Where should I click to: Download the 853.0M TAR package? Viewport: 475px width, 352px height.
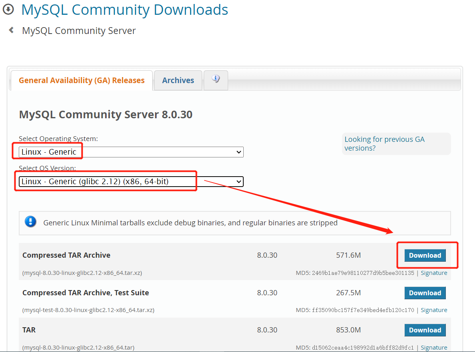[425, 330]
